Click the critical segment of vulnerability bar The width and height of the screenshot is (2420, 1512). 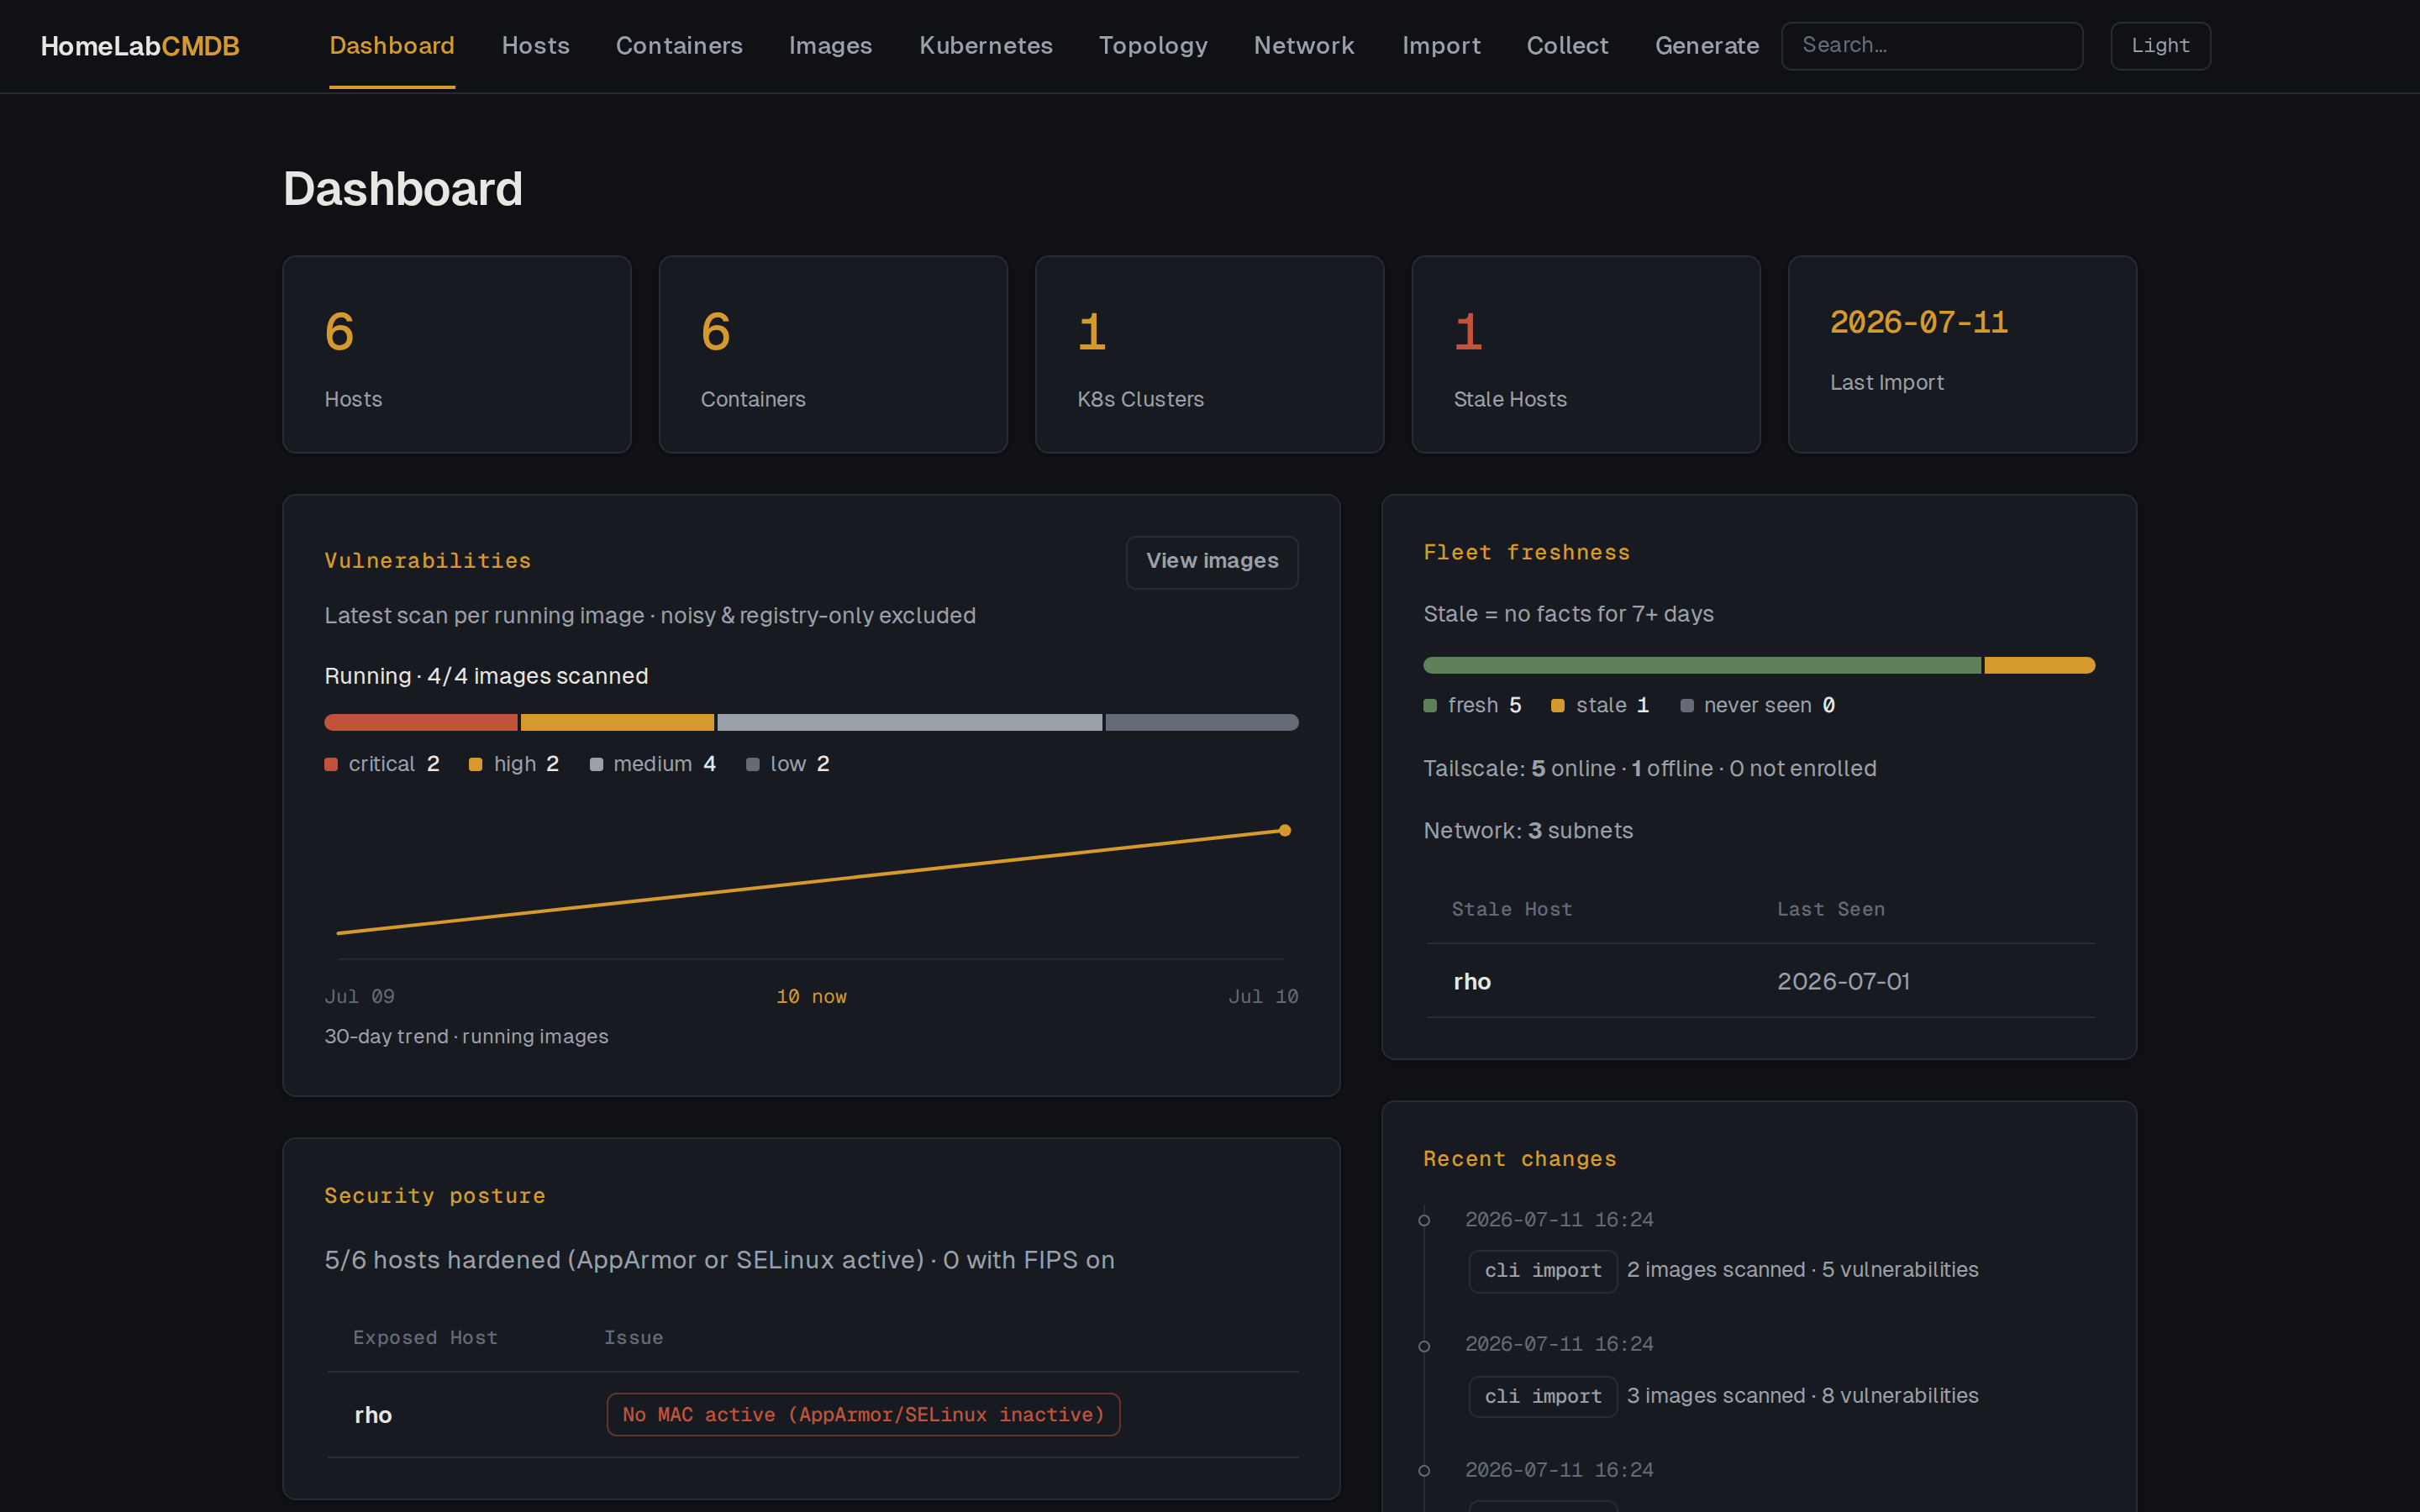point(421,722)
